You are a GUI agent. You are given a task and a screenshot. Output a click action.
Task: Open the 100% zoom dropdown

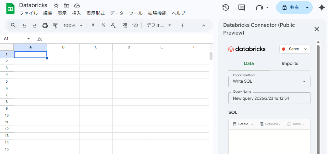pyautogui.click(x=73, y=26)
